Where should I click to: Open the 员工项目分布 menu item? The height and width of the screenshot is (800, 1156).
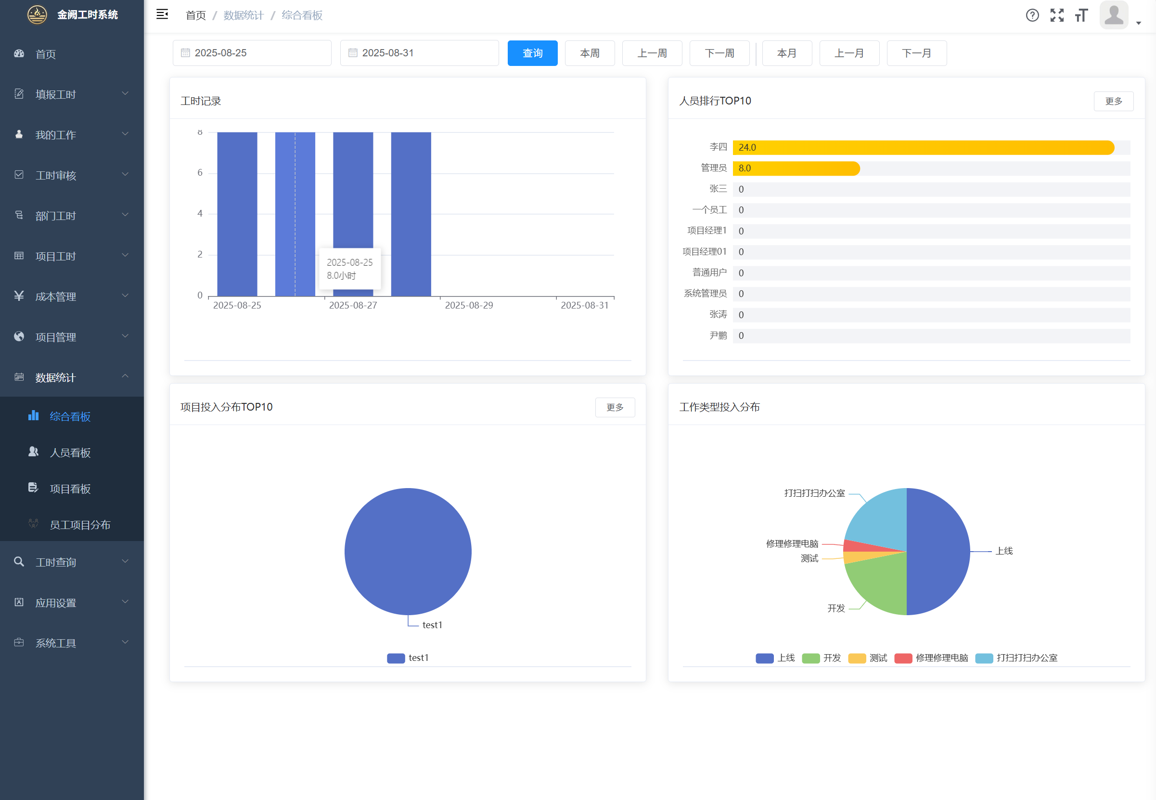[x=80, y=525]
